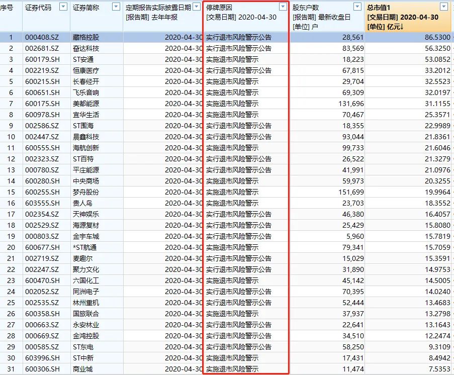
Task: Click stock code 002447.SZ
Action: point(42,137)
